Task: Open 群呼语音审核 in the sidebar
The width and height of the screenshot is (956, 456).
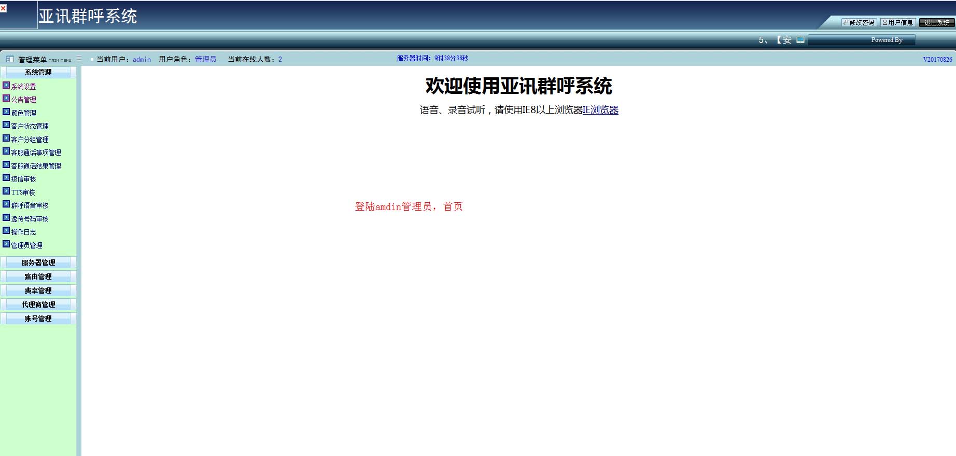Action: [x=30, y=205]
